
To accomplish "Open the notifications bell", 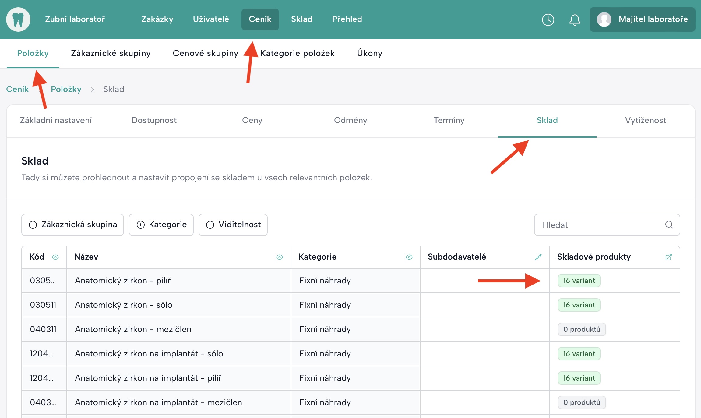I will (575, 19).
